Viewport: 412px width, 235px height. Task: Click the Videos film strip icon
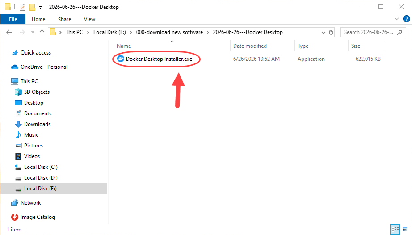point(18,156)
